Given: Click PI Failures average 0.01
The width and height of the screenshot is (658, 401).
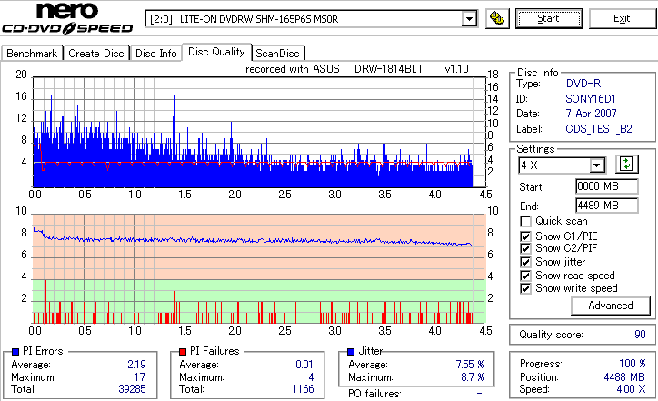Looking at the screenshot, I should [x=304, y=365].
